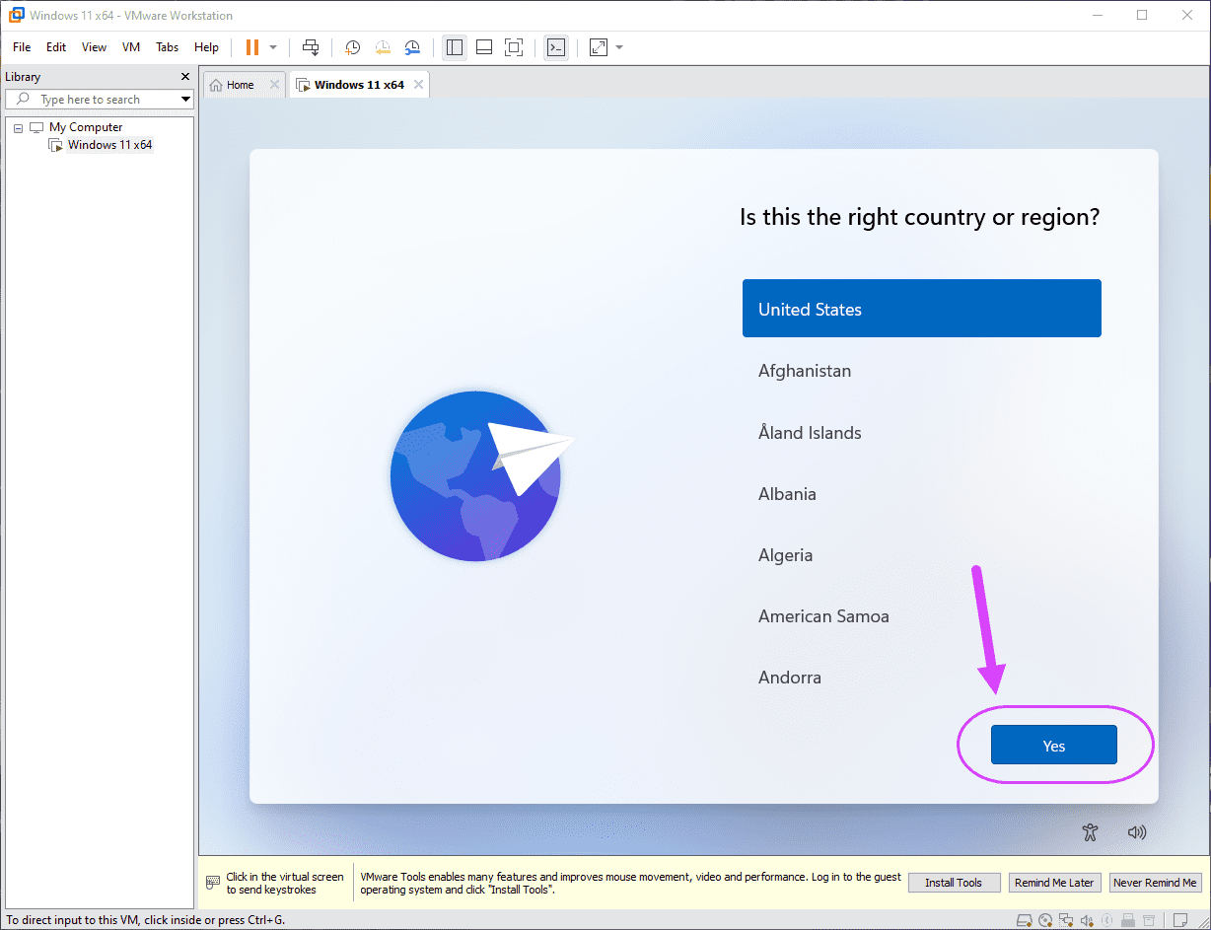Screen dimensions: 1211x930
Task: Revert the virtual machine to its previous snapshot
Action: coord(383,47)
